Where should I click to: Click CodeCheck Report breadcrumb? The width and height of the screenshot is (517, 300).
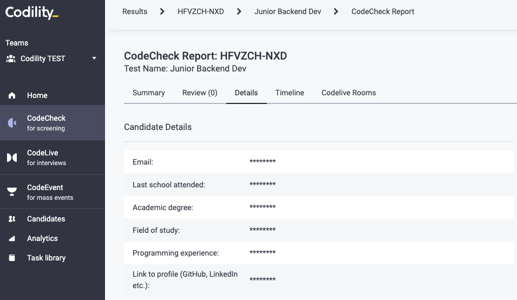[x=383, y=11]
